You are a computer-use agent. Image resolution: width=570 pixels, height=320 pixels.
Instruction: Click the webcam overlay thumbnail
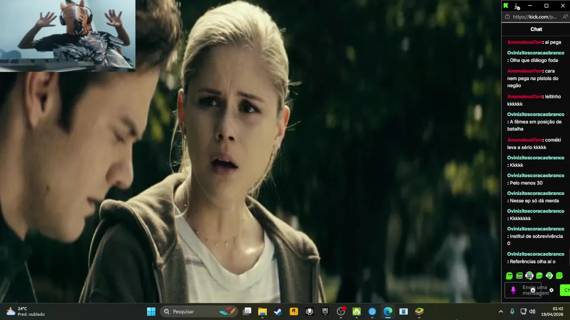pos(67,36)
